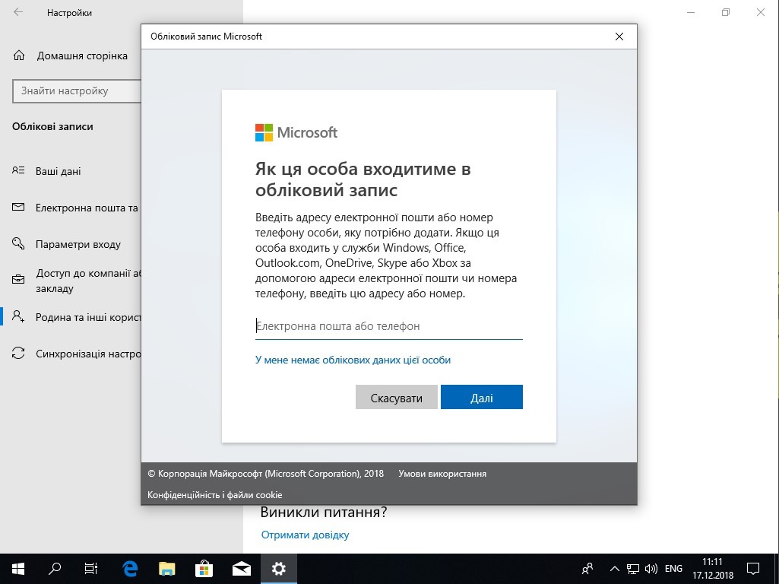The width and height of the screenshot is (779, 584).
Task: Click the Далі button
Action: click(x=481, y=397)
